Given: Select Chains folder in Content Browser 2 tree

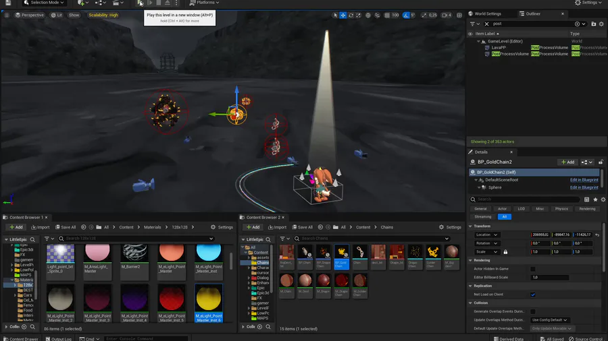Looking at the screenshot, I should [x=263, y=263].
